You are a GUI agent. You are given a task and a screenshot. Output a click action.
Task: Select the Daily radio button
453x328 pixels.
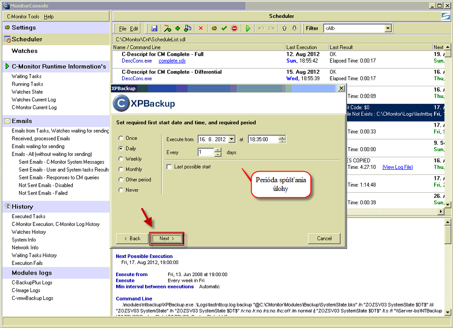[x=121, y=148]
